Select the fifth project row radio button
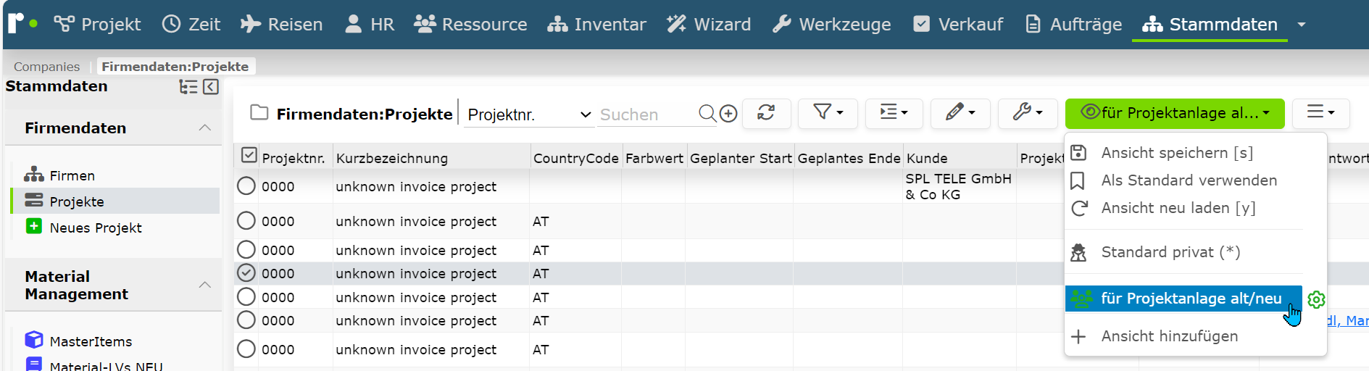Viewport: 1369px width, 371px height. pyautogui.click(x=246, y=296)
